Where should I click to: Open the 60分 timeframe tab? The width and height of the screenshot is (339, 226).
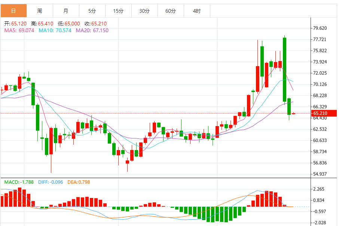point(171,11)
